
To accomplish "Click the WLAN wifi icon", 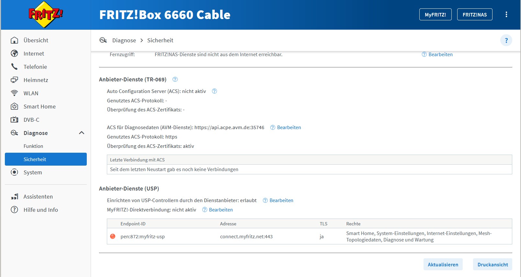I will [14, 93].
